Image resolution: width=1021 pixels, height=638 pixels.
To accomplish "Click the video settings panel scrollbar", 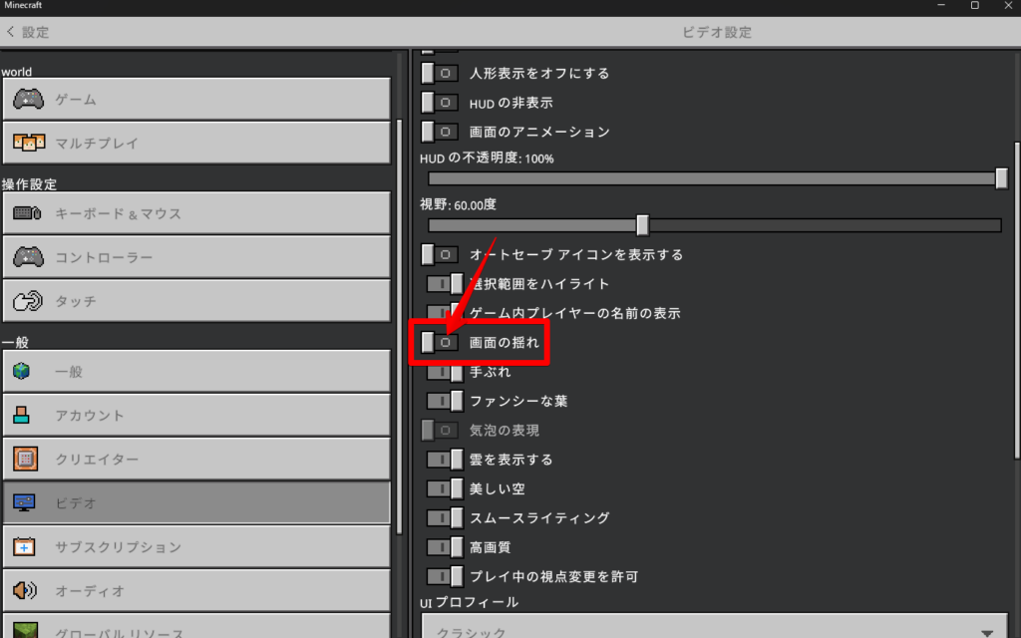I will click(x=1016, y=299).
